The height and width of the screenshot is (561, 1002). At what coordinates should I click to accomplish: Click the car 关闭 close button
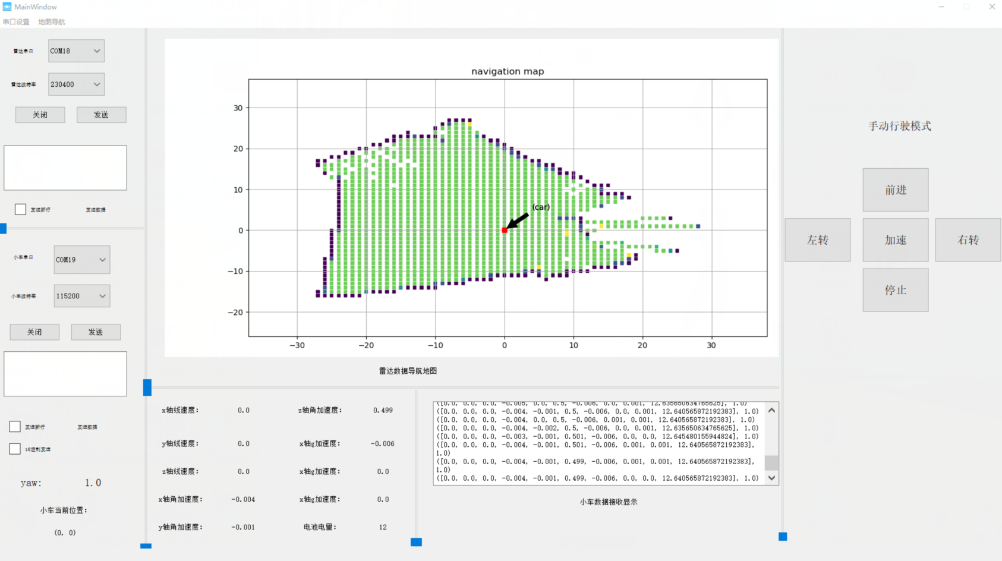[34, 332]
